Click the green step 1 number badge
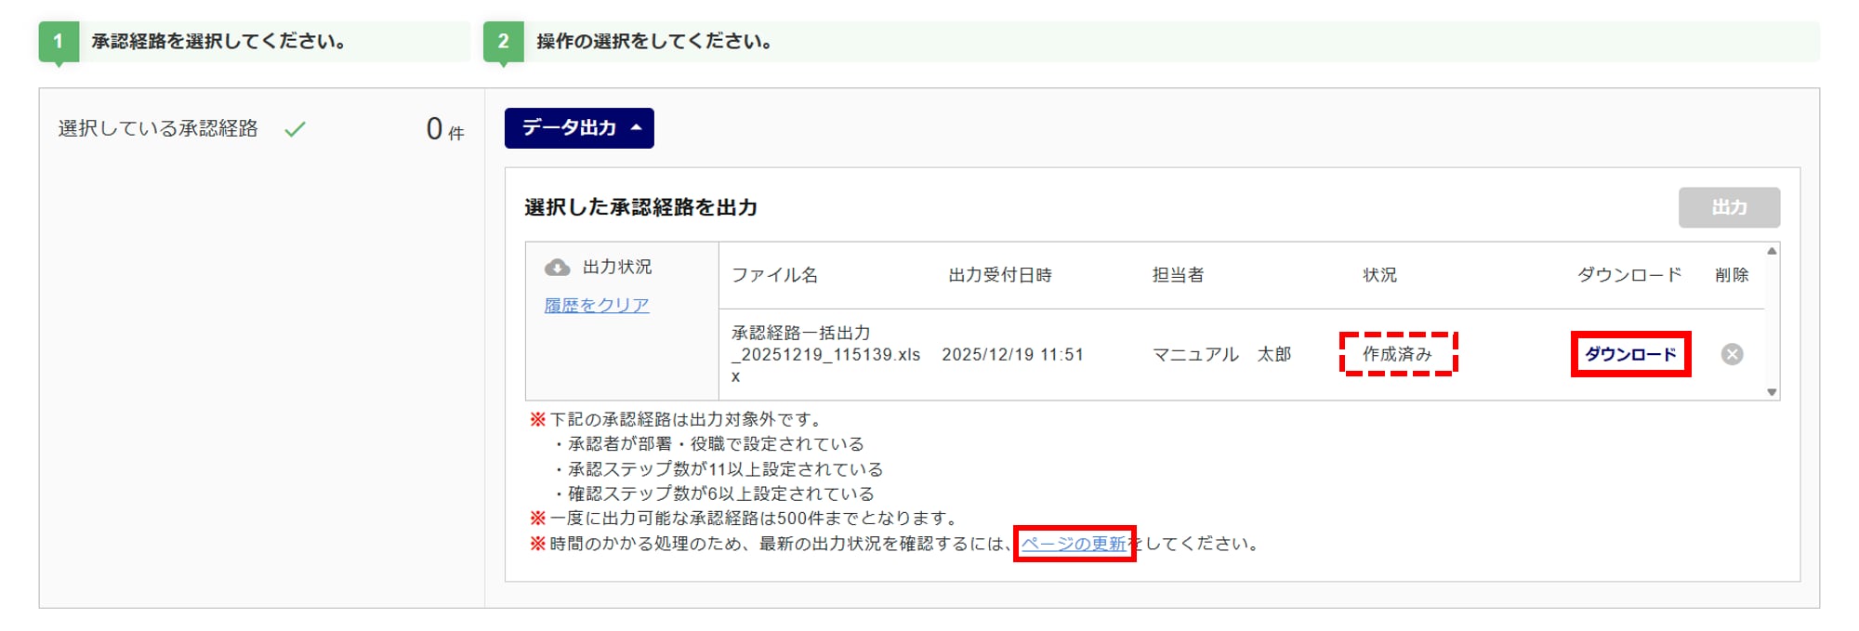 coord(59,42)
